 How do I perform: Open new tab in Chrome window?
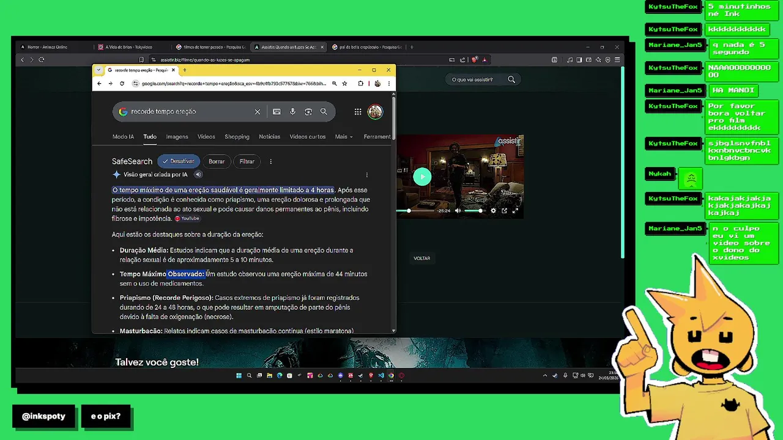184,70
